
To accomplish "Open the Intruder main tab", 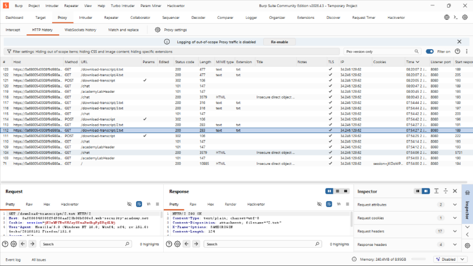I will 85,18.
